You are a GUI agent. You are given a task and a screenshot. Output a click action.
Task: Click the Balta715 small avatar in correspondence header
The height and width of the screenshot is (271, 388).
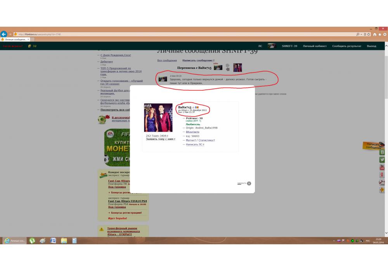[218, 67]
